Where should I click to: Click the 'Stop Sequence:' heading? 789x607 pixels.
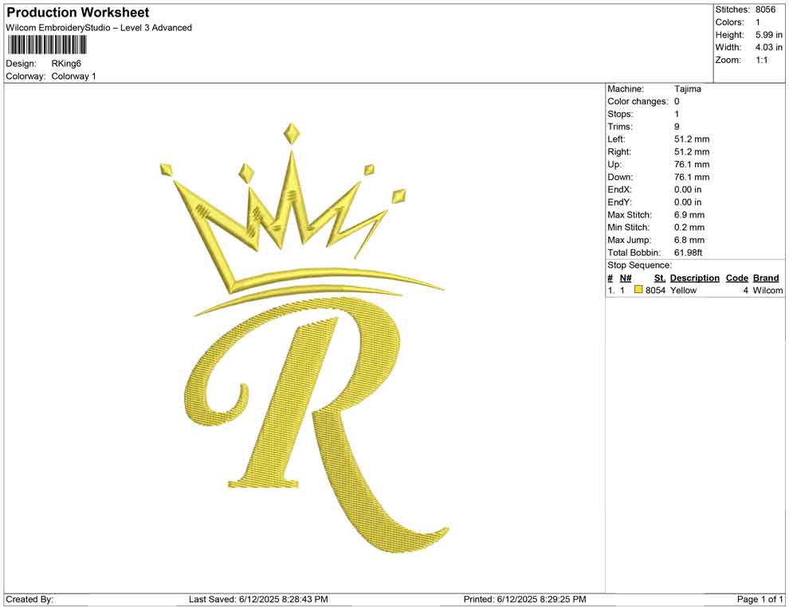coord(639,265)
